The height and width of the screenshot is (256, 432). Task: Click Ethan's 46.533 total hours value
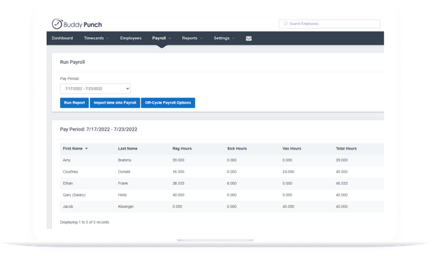click(342, 183)
